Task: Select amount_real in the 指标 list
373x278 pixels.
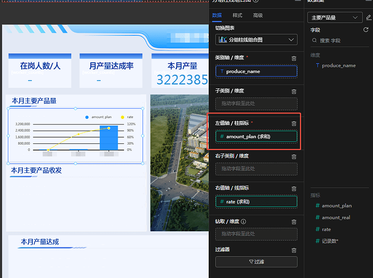Action: (x=337, y=217)
